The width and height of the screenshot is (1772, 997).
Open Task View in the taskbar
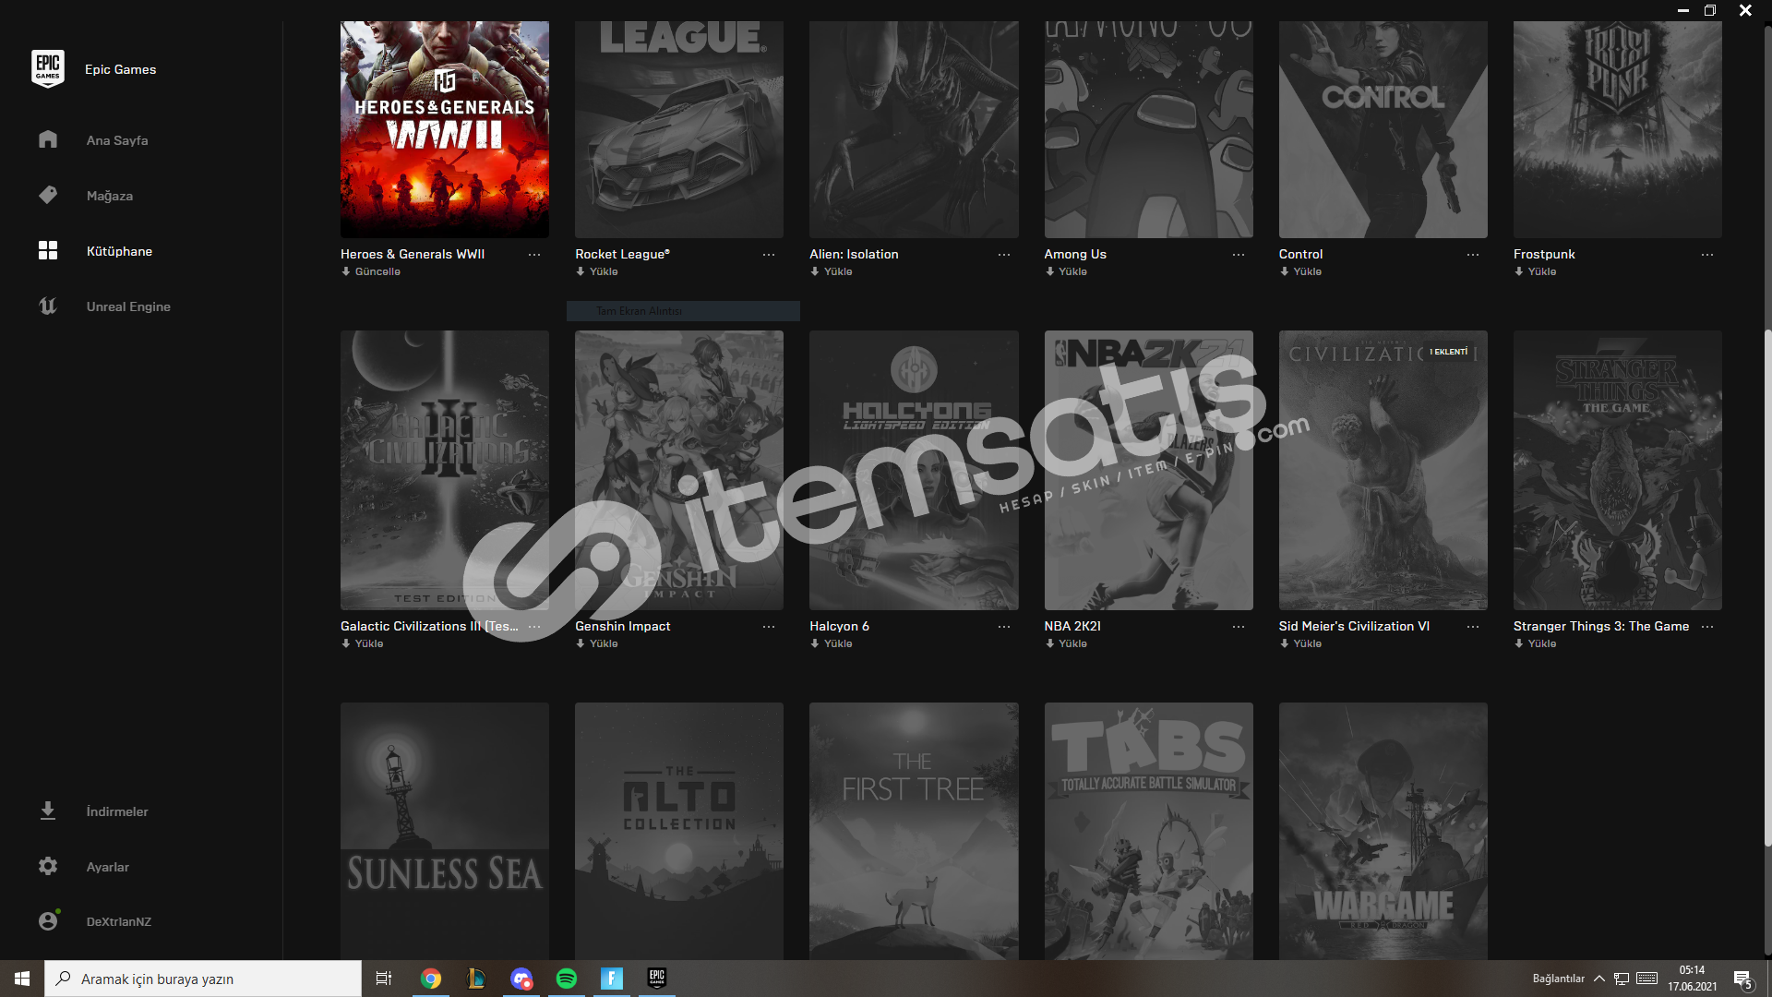pos(384,979)
